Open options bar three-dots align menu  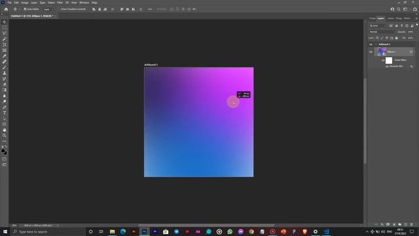150,9
